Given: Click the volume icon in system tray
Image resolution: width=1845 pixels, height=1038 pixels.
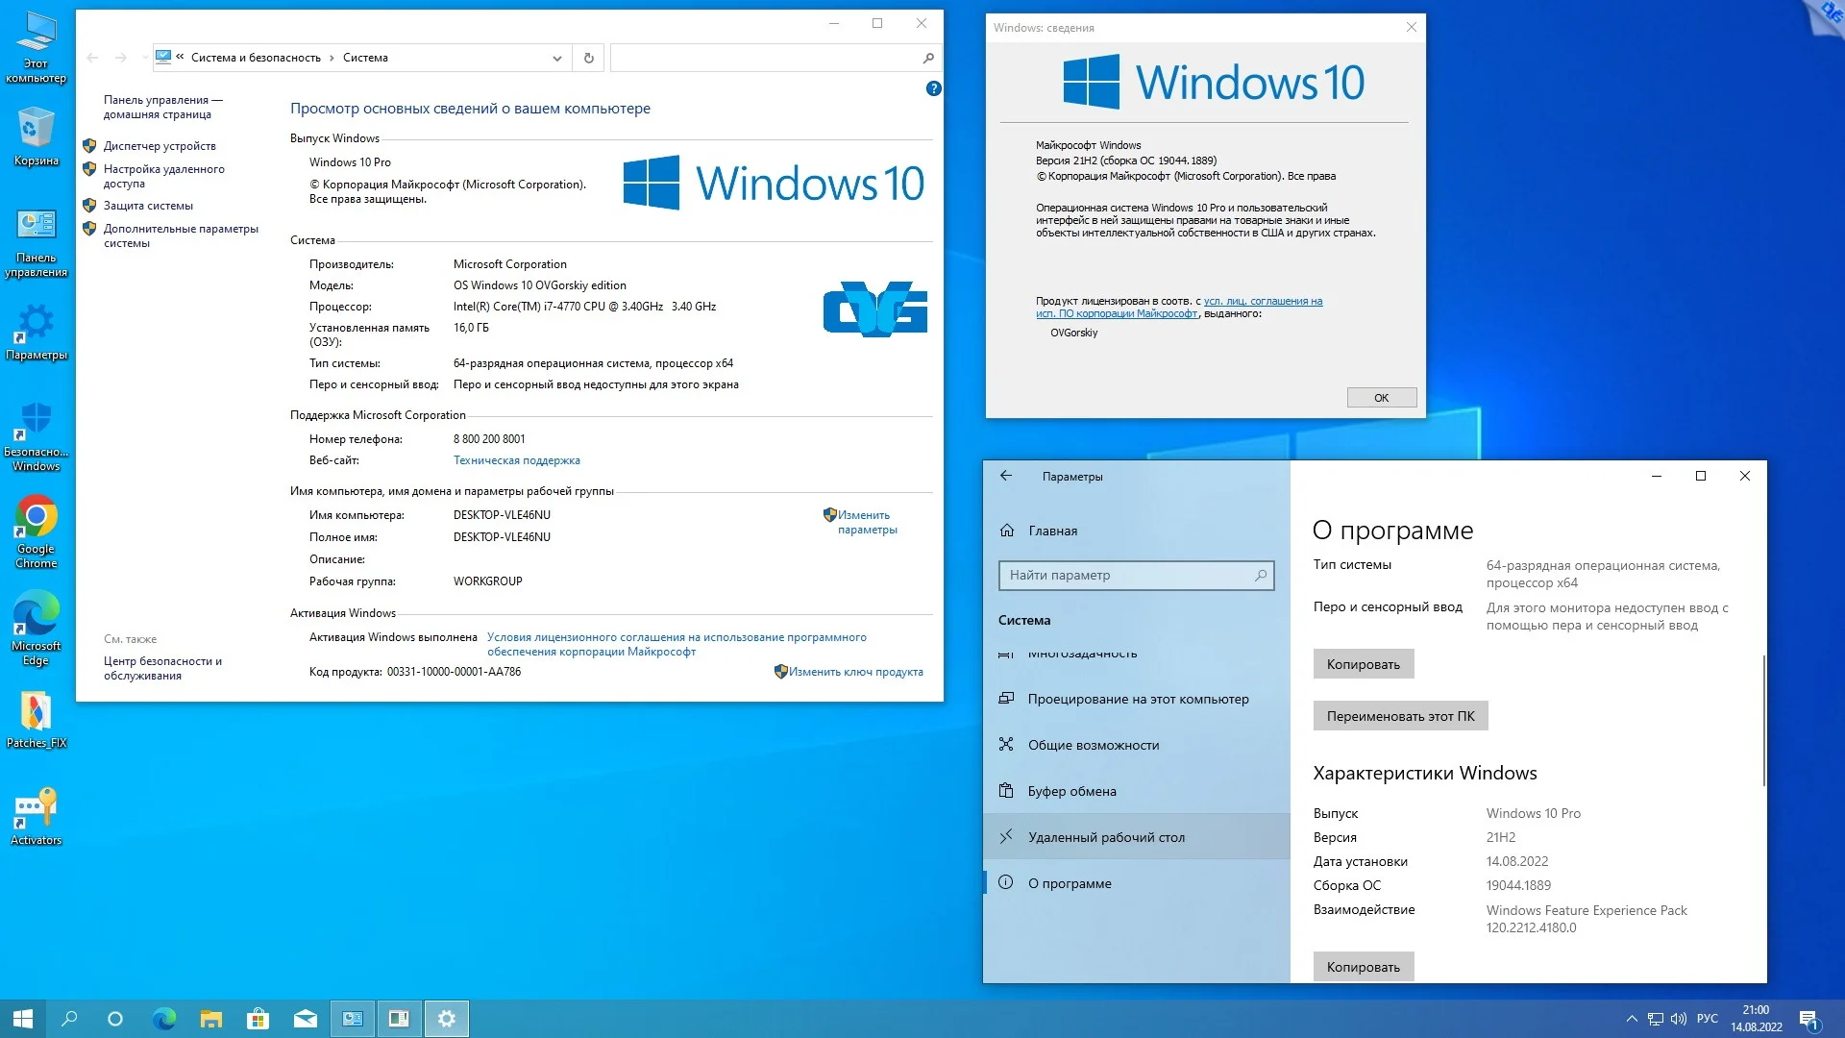Looking at the screenshot, I should (1678, 1019).
